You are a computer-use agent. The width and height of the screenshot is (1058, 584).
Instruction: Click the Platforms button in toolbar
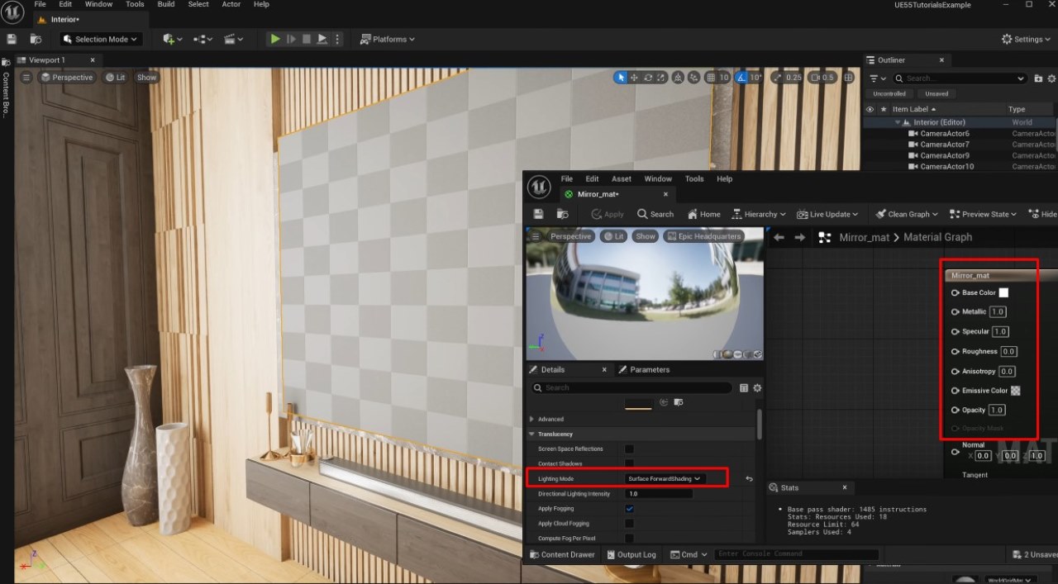pos(387,38)
